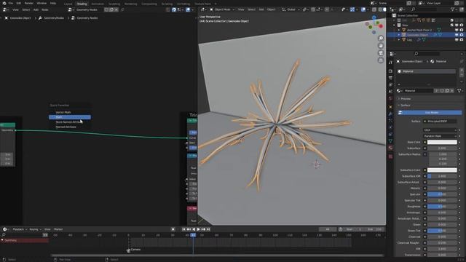The image size is (466, 262).
Task: Adjust the Specular slider
Action: [x=442, y=194]
